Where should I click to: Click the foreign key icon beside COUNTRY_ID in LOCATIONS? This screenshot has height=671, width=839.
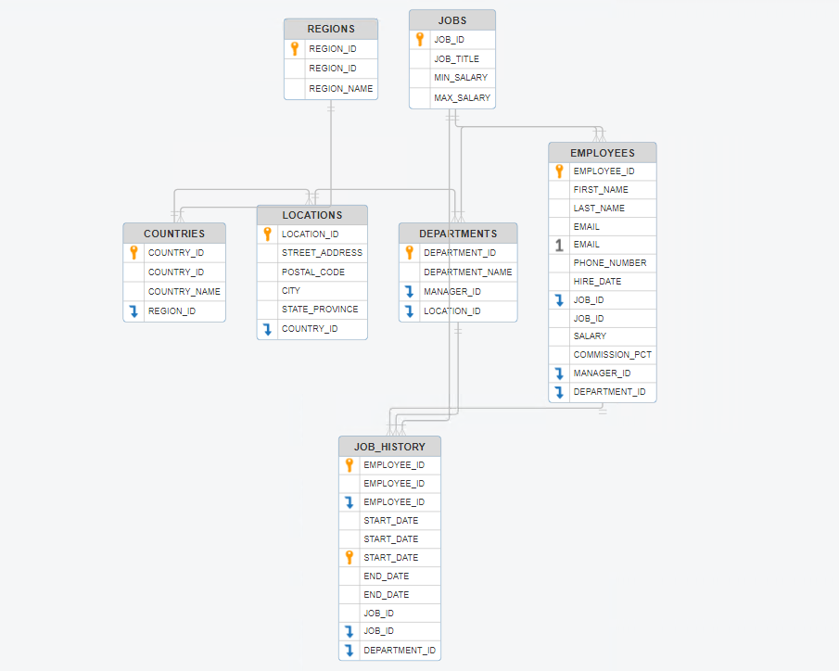pyautogui.click(x=266, y=328)
